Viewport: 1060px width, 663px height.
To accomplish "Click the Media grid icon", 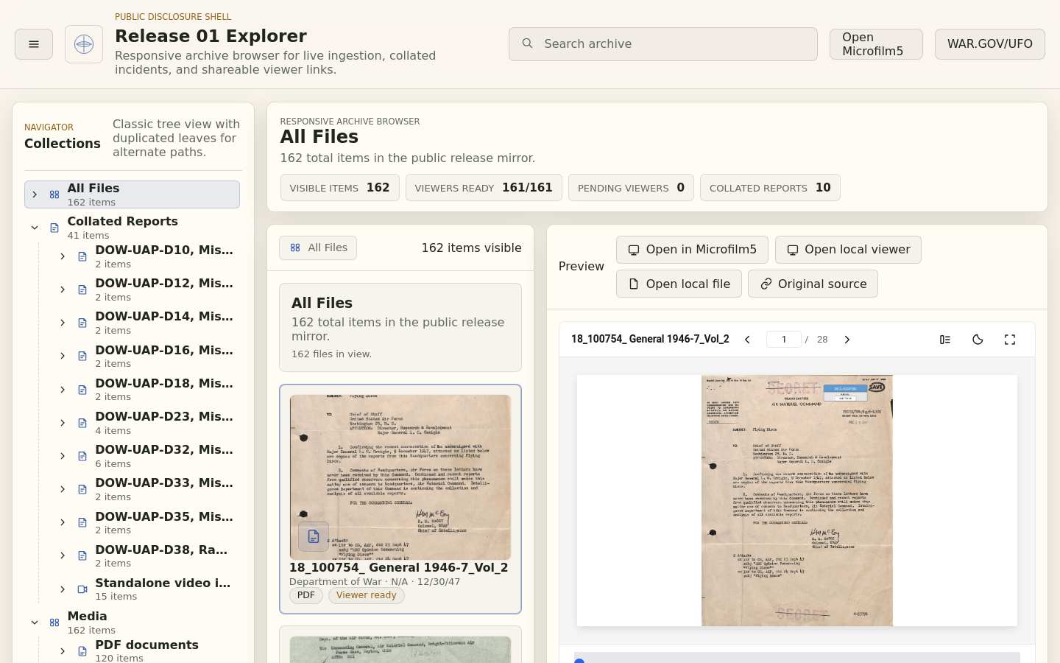I will (x=54, y=622).
